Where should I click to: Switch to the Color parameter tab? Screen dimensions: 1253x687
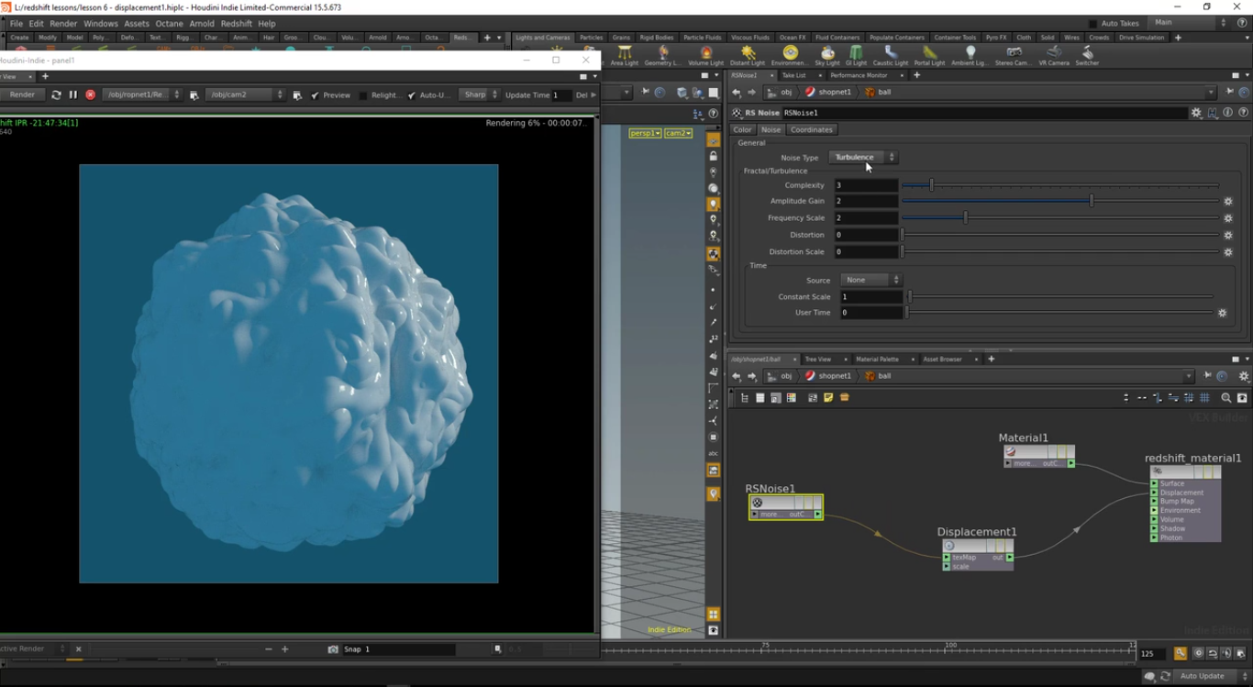tap(742, 129)
